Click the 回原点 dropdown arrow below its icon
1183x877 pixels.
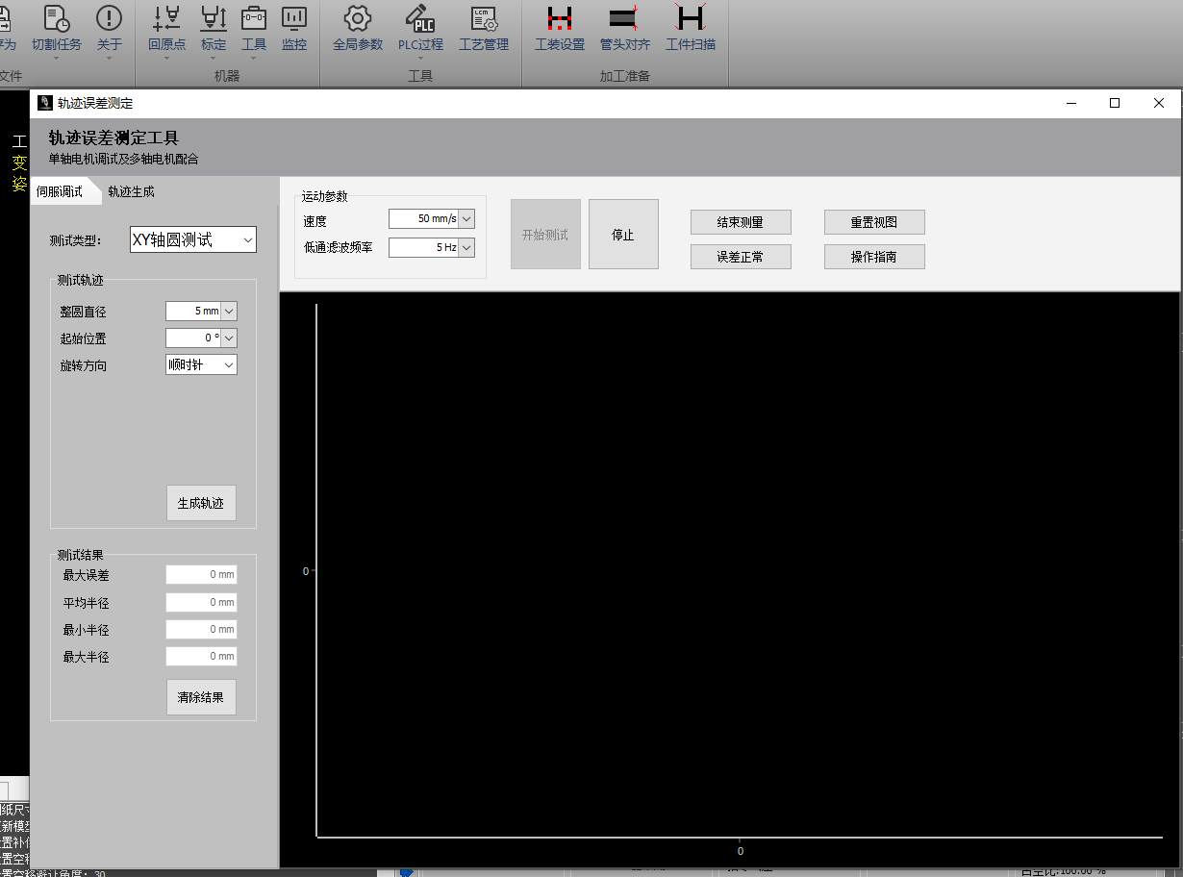[167, 58]
